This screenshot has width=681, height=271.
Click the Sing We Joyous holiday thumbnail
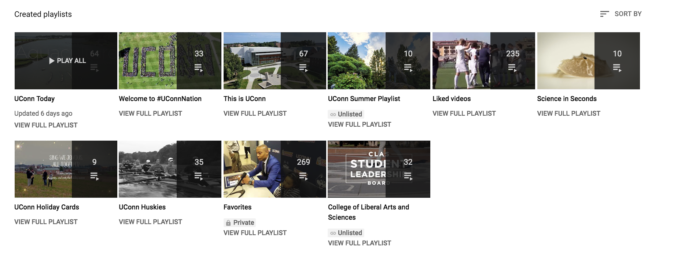pos(66,169)
